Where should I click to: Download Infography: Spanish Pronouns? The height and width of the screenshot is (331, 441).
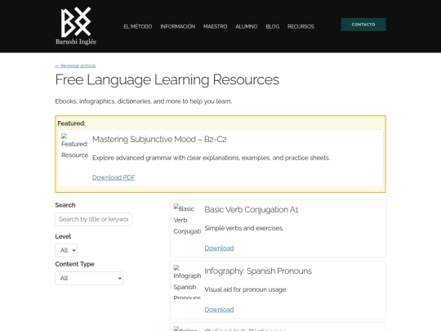coord(219,309)
